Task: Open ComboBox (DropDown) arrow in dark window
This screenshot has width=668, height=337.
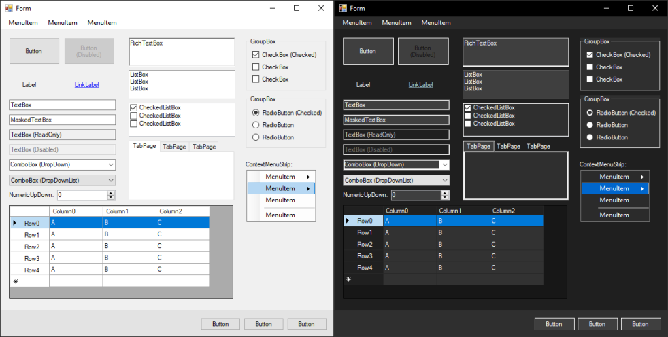Action: (445, 164)
